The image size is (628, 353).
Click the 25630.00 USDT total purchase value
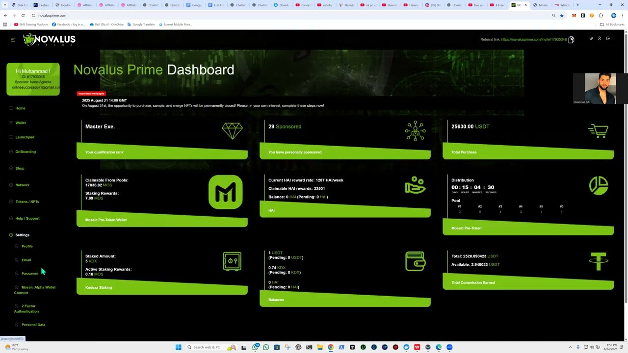tap(470, 126)
